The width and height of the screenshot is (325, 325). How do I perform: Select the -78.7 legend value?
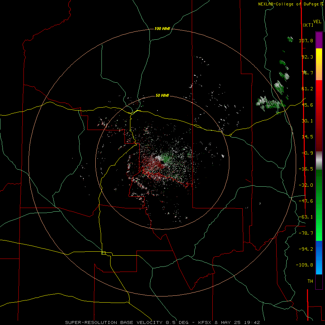306,233
